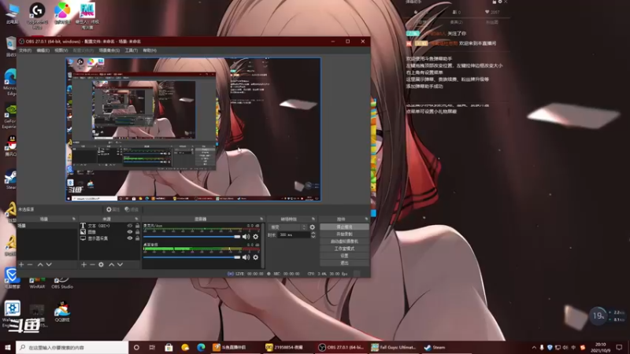The image size is (630, 354).
Task: Click the Studio Mode button
Action: [x=344, y=249]
